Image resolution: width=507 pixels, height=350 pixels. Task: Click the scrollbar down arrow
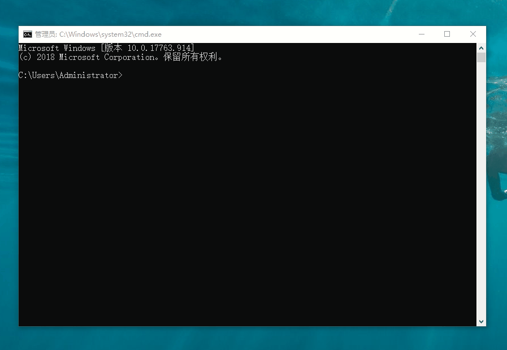click(481, 321)
